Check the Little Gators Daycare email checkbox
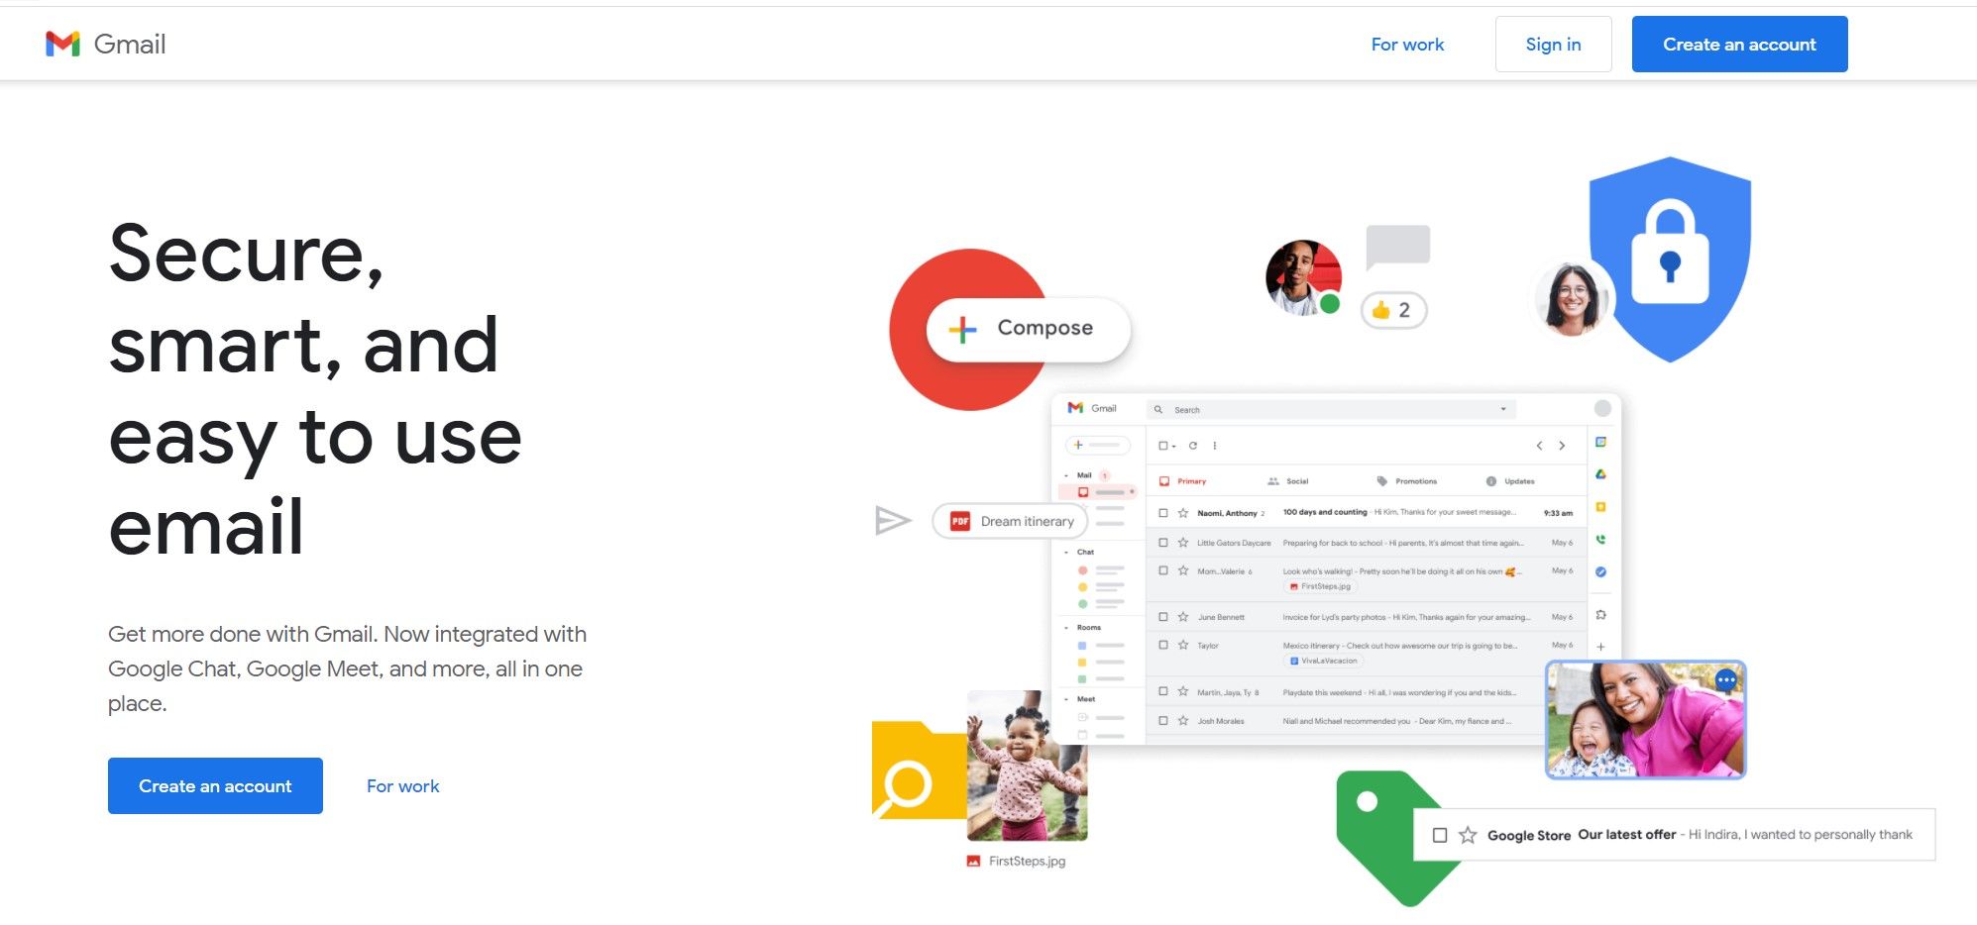This screenshot has width=1977, height=925. (1163, 543)
